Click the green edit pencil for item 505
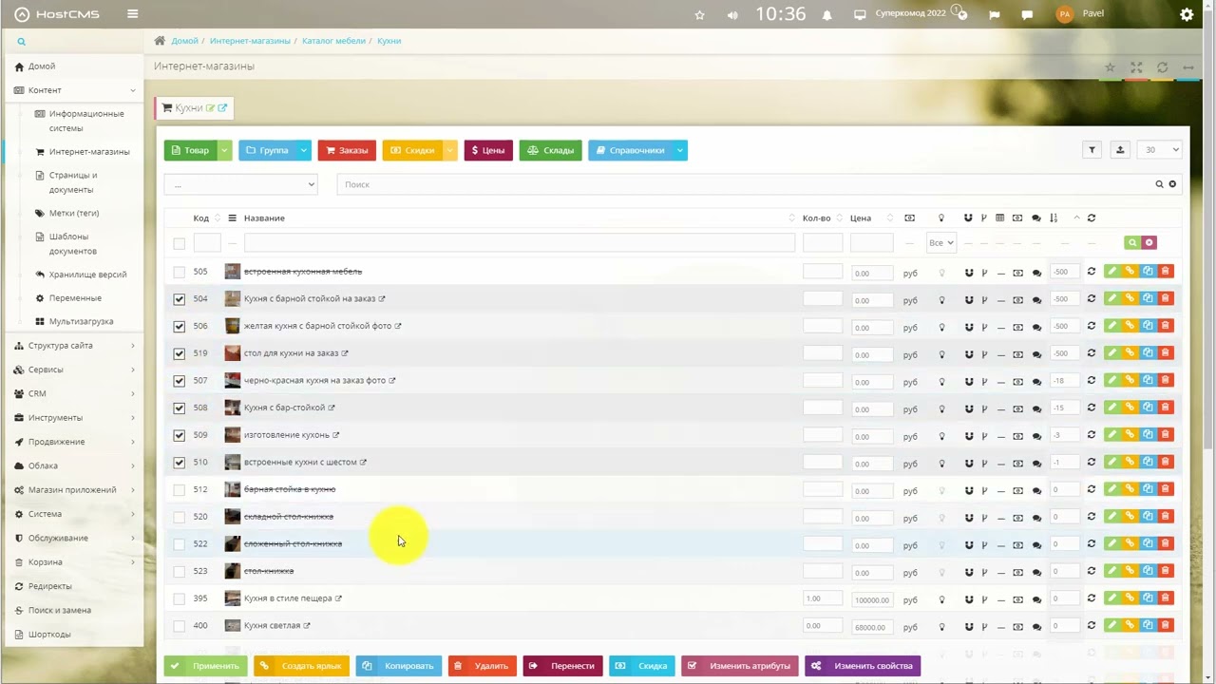The height and width of the screenshot is (684, 1216). point(1111,272)
